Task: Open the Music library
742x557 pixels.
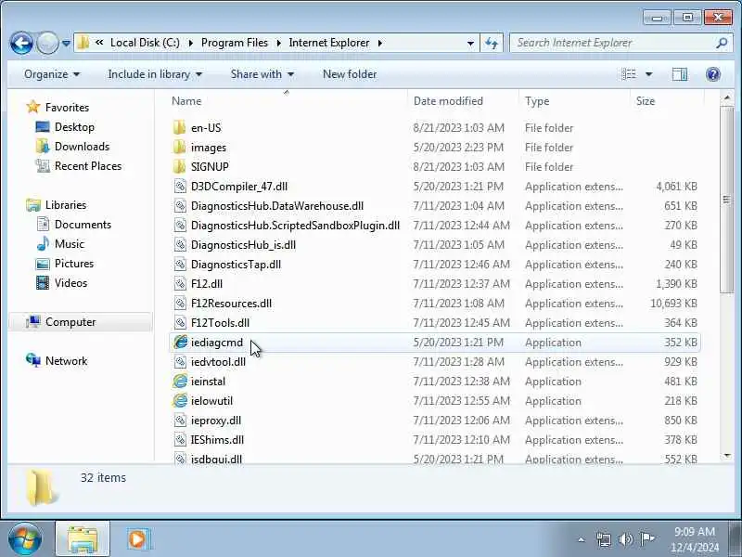Action: click(x=69, y=243)
